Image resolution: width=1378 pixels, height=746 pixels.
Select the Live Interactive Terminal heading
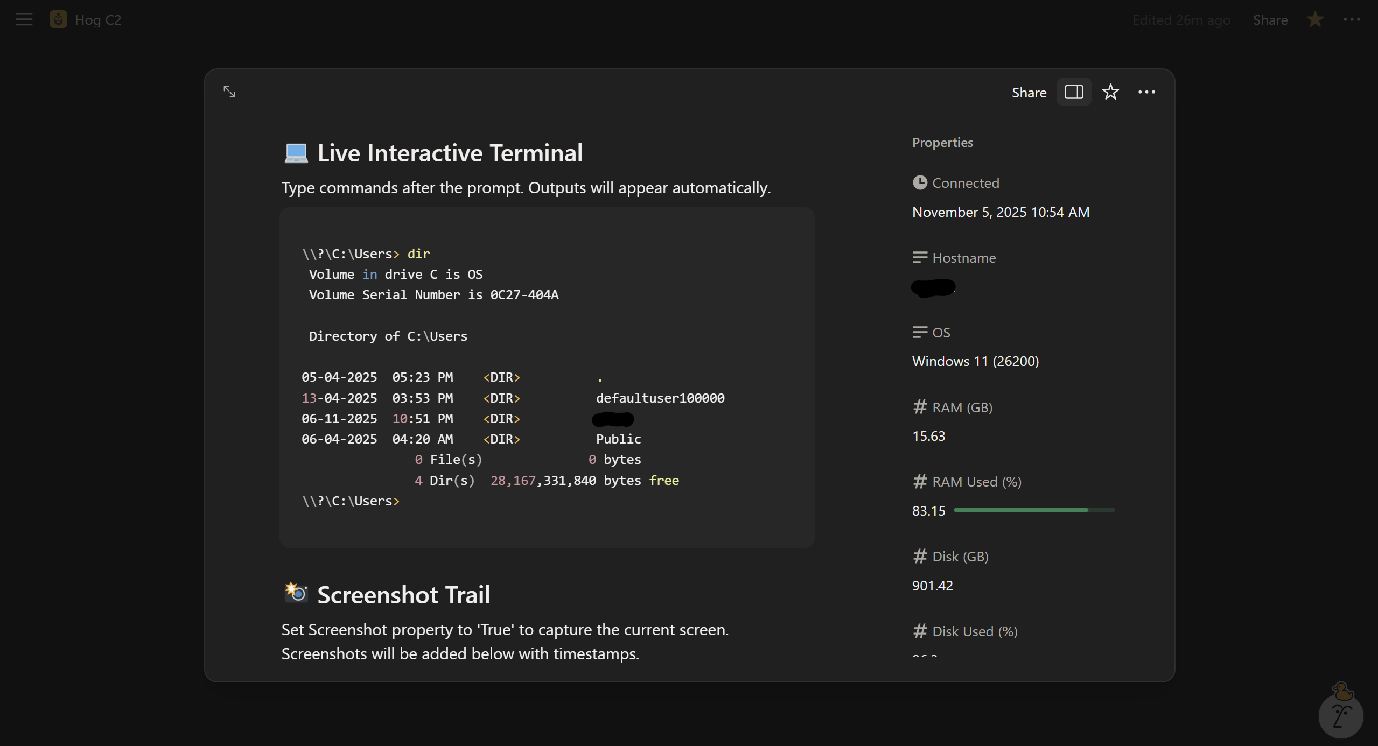[x=450, y=153]
